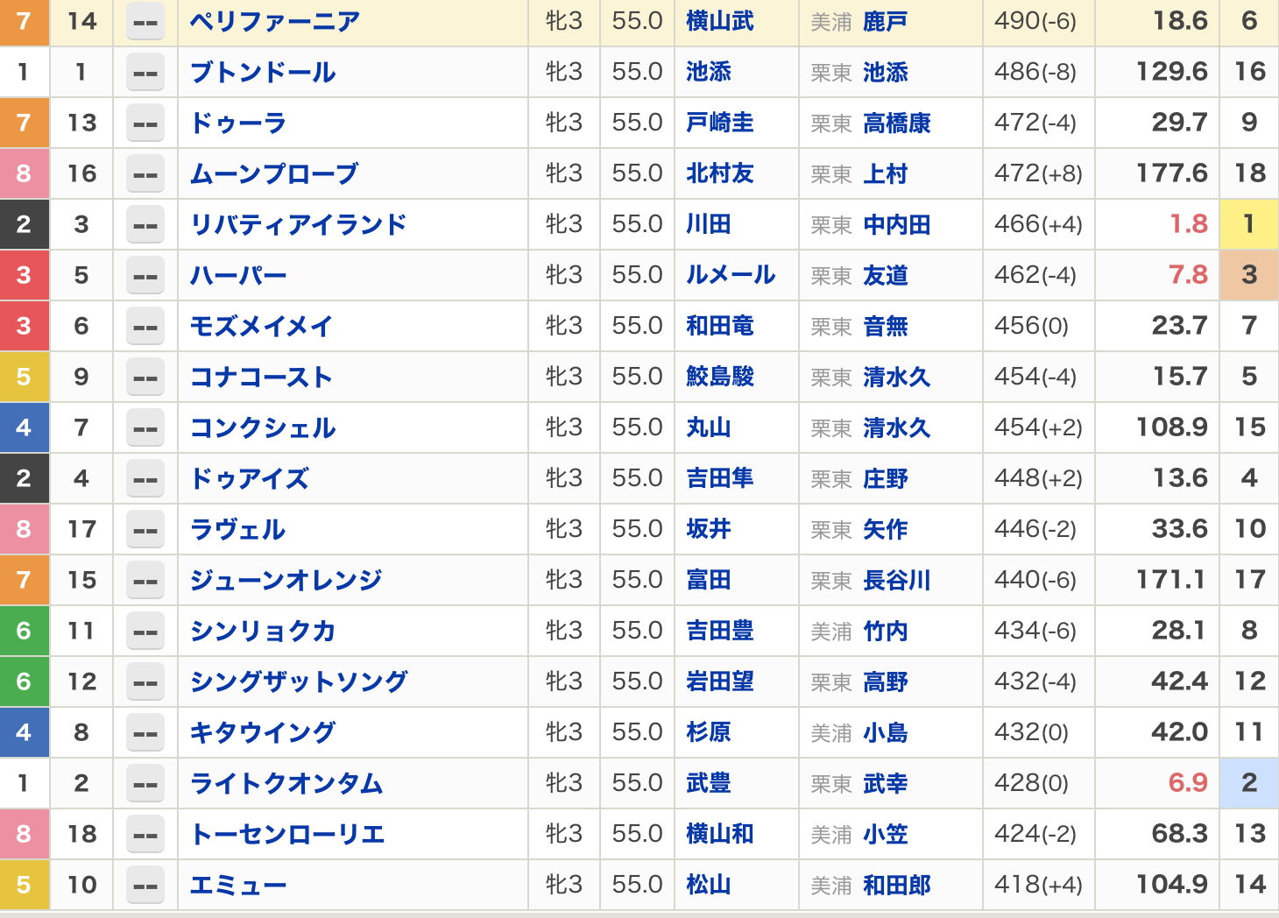Open horse page for リバティアイランド
Viewport: 1279px width, 918px height.
click(x=299, y=225)
